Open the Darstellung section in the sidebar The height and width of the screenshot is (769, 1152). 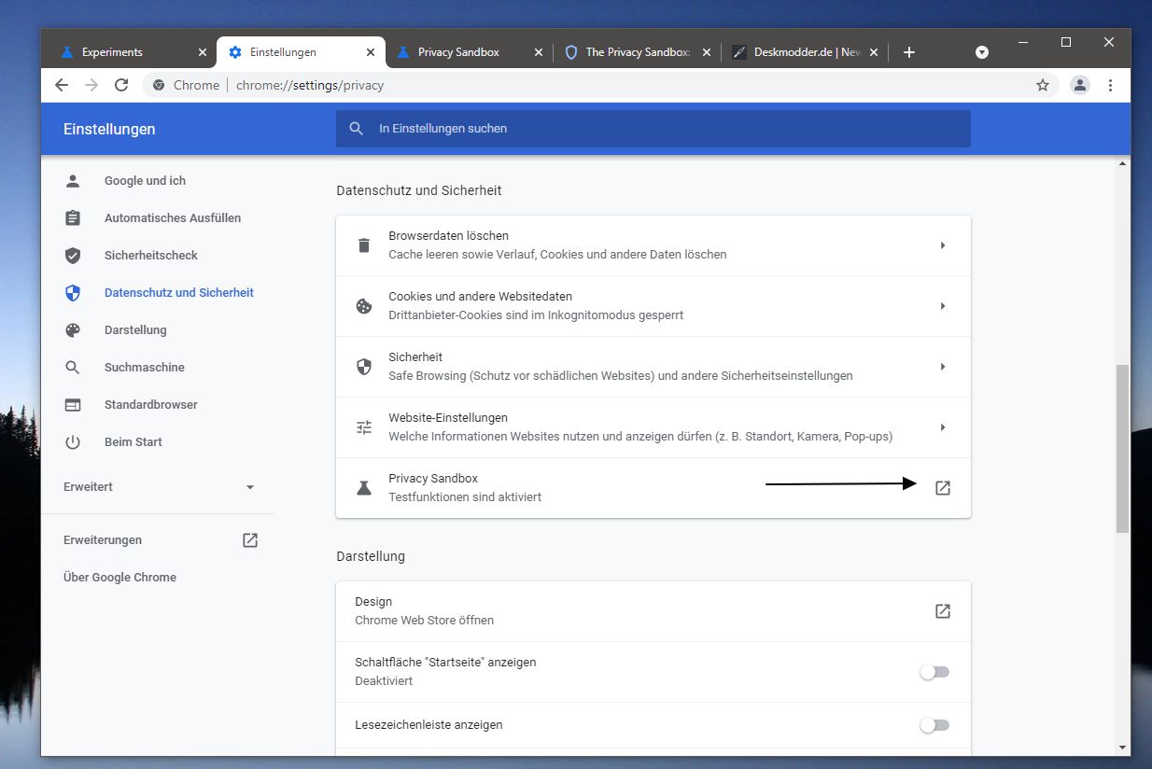pyautogui.click(x=135, y=330)
